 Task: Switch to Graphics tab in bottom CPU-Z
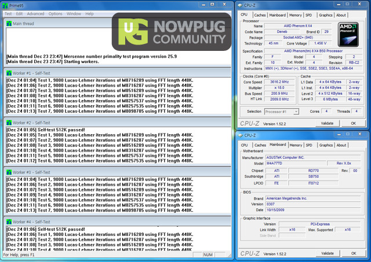pos(326,145)
